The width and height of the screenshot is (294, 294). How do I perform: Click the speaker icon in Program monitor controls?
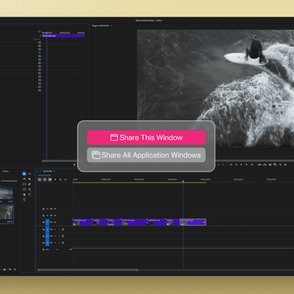point(286,165)
